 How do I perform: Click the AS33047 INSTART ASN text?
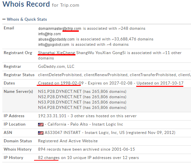pos(63,132)
